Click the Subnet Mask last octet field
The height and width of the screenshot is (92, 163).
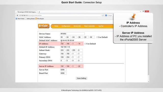click(80, 50)
